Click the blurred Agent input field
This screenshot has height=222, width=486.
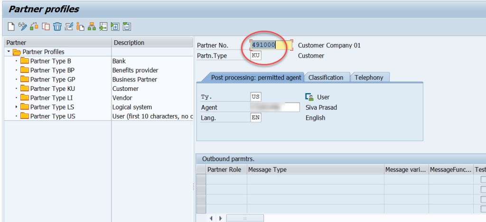[275, 107]
